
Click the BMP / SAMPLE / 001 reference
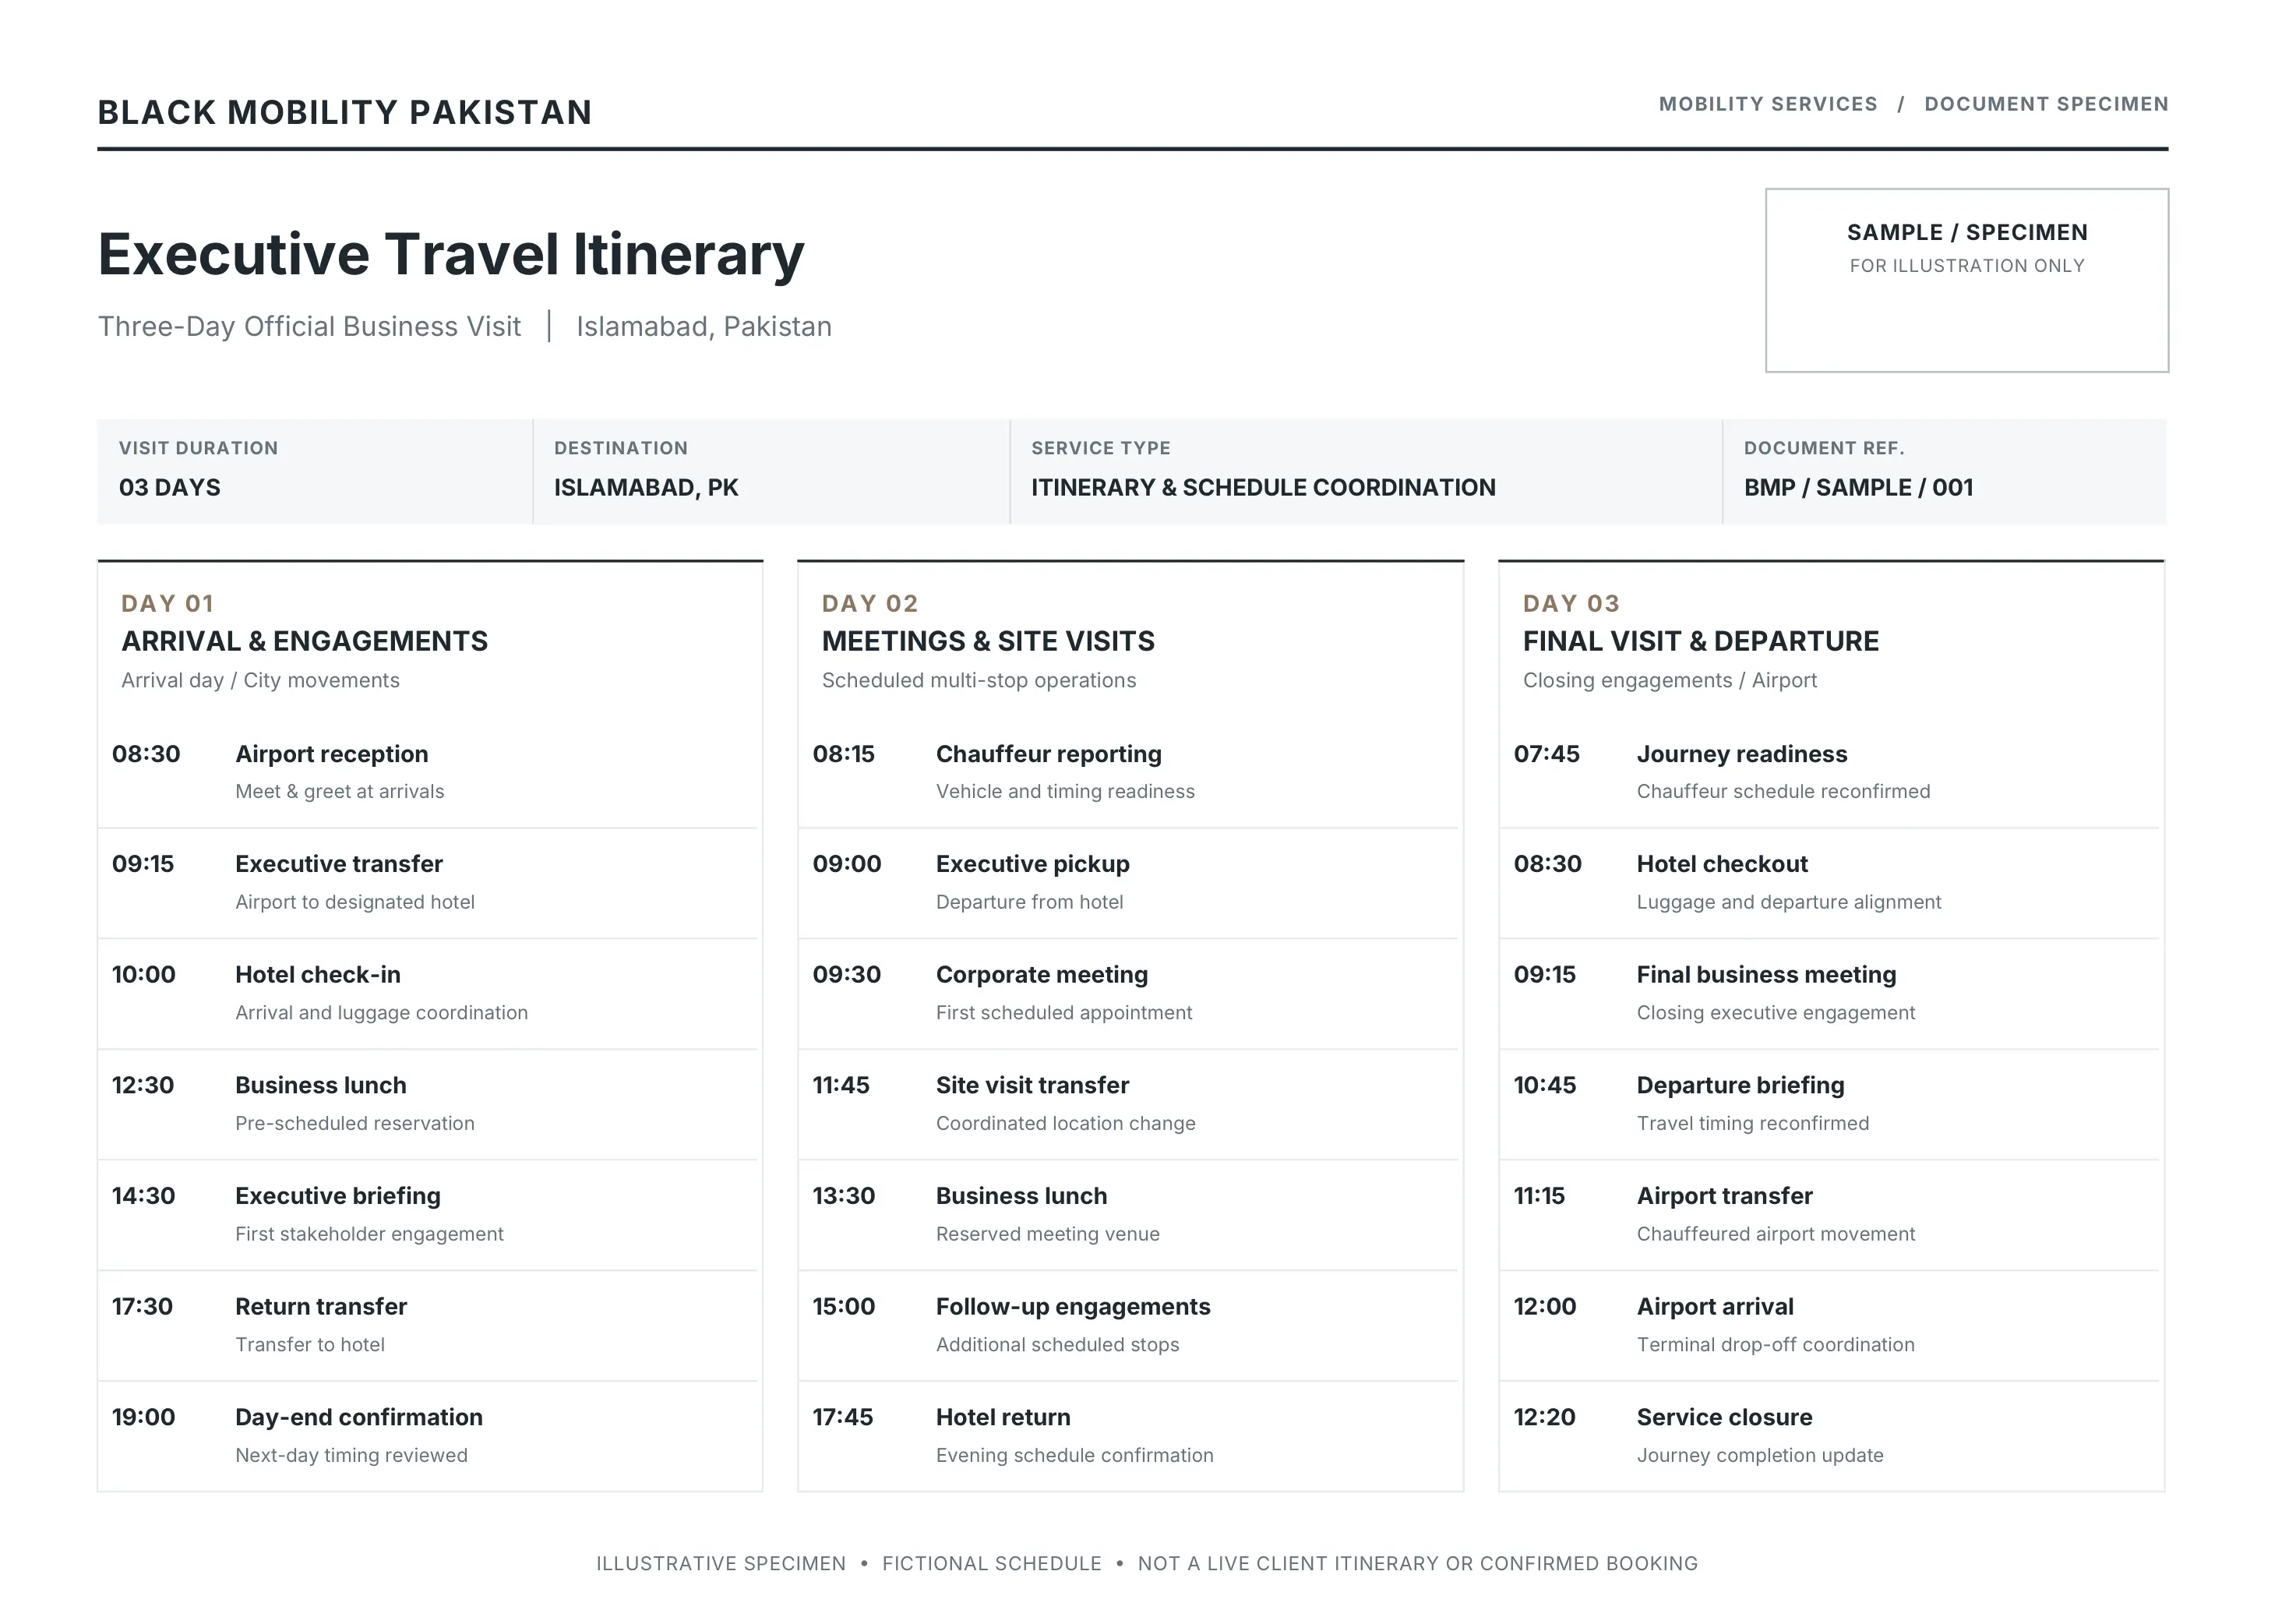[1858, 487]
